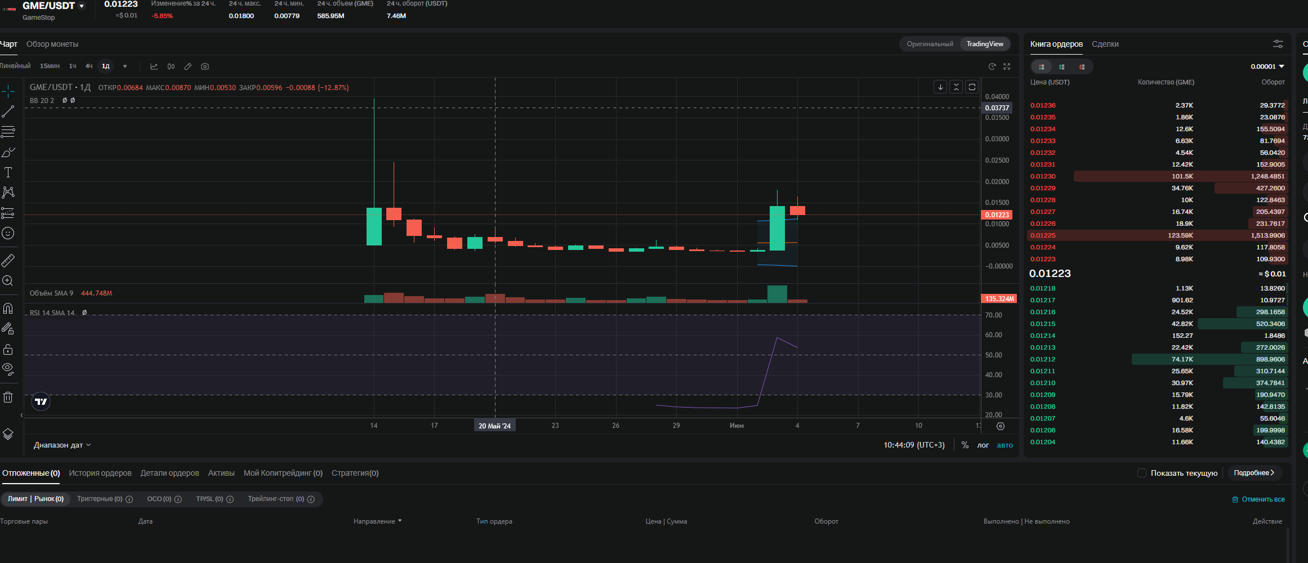Expand more timeframes dropdown arrow

[125, 66]
